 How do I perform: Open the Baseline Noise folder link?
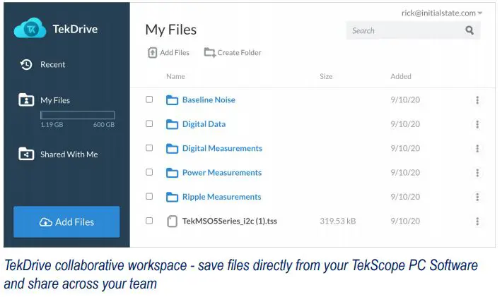tap(209, 100)
